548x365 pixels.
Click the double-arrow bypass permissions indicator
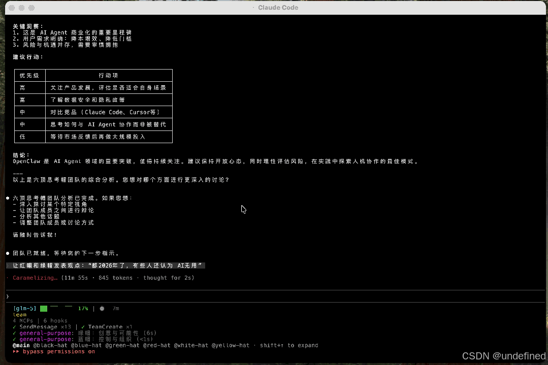click(x=16, y=351)
